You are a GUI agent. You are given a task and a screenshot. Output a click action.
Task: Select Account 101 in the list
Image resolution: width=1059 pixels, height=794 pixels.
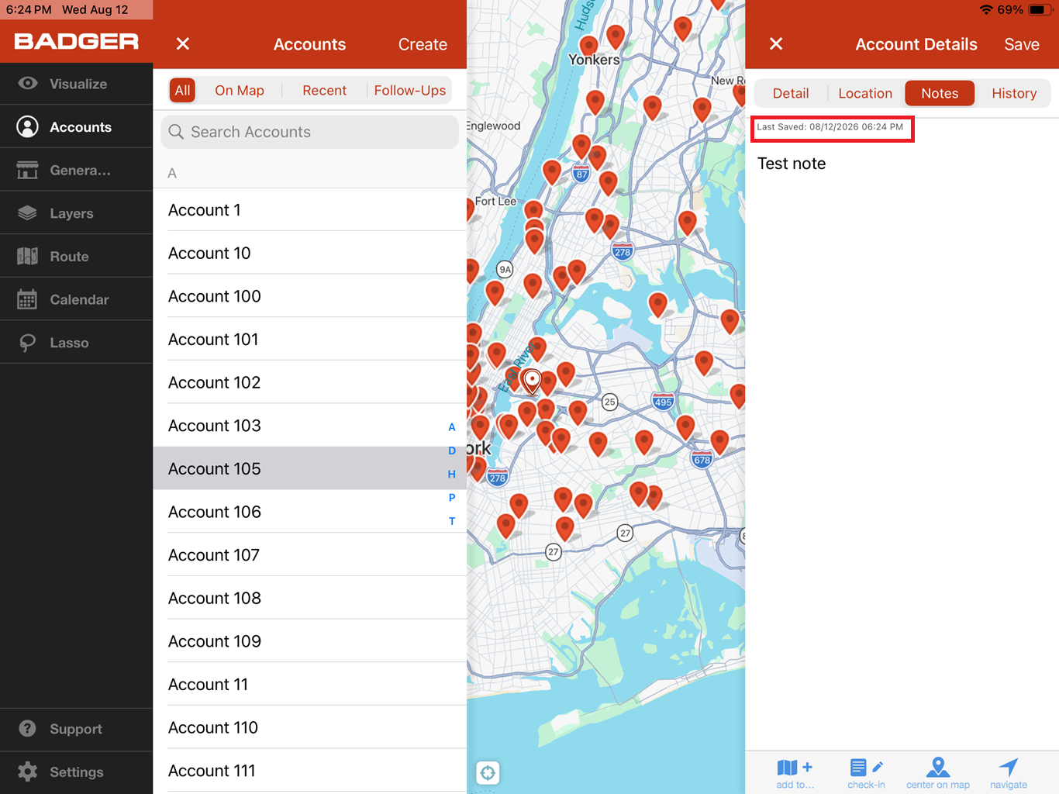309,340
